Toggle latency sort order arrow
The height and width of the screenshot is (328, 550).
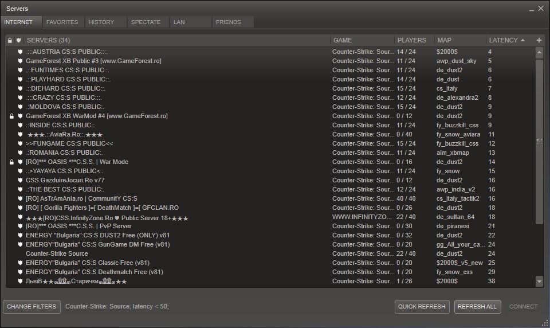[x=523, y=40]
